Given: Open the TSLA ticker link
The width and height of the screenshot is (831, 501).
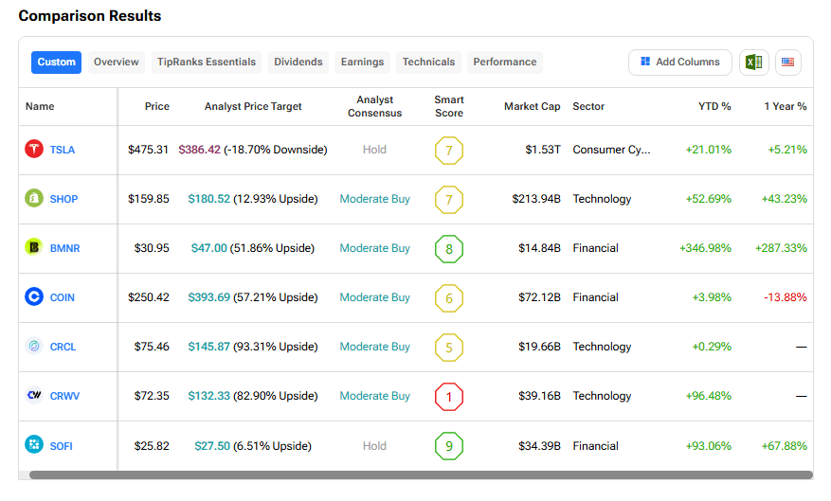Looking at the screenshot, I should (x=62, y=150).
